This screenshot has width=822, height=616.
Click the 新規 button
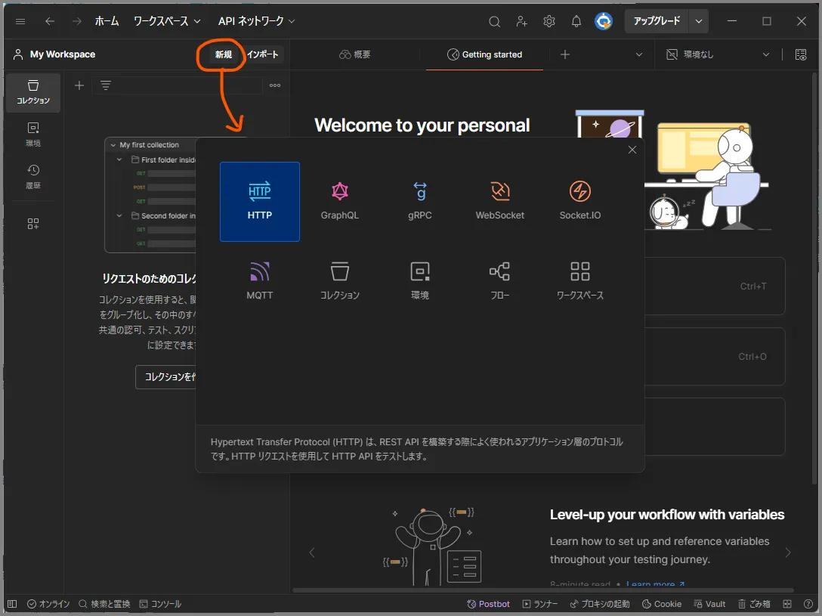point(224,54)
